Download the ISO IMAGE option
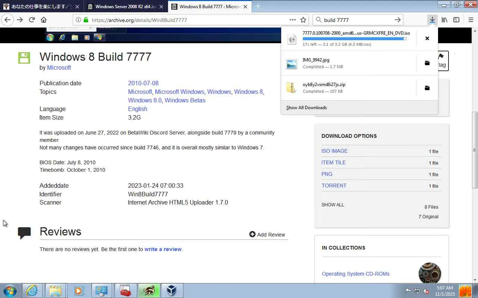This screenshot has width=478, height=298. click(335, 151)
